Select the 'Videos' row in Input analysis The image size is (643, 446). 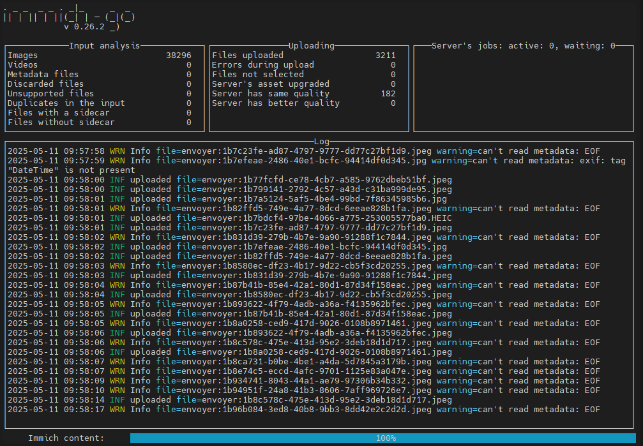click(99, 65)
